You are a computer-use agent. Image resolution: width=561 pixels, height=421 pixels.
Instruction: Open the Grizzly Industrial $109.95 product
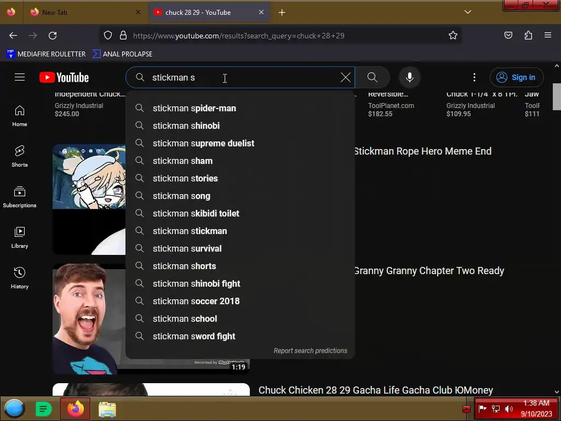tap(482, 106)
